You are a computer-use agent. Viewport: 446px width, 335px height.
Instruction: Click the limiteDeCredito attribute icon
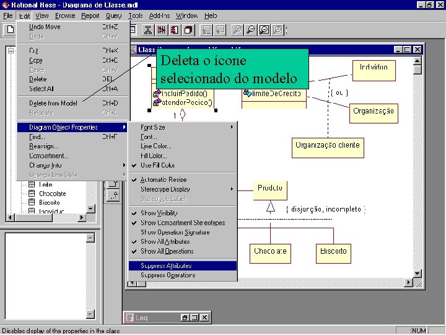247,93
